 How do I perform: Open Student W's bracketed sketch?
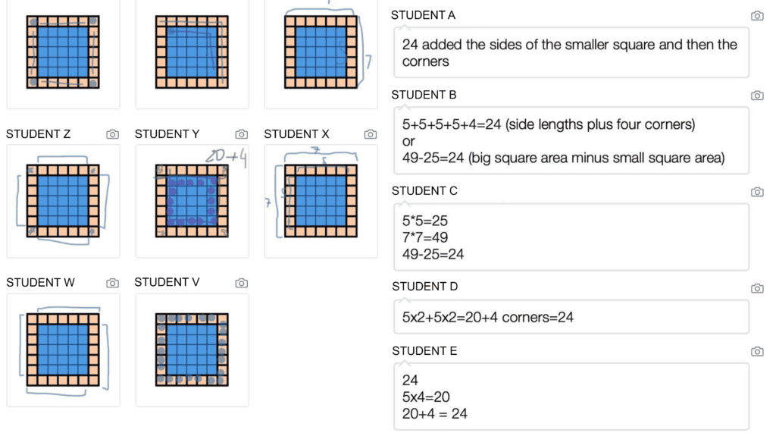point(64,350)
